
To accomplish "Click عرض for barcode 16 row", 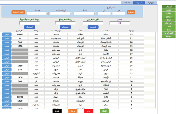I will (7, 58).
